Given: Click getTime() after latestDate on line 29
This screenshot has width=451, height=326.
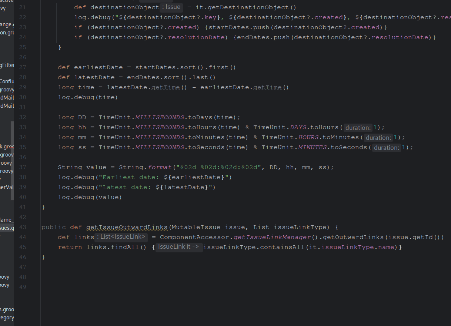Looking at the screenshot, I should tap(170, 87).
